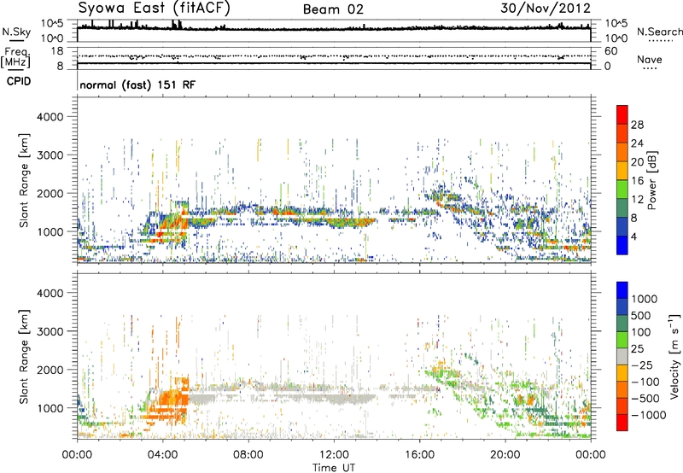Screen dimensions: 683x473
Task: Click the 'Power [dB]' colorbar title
Action: 651,180
